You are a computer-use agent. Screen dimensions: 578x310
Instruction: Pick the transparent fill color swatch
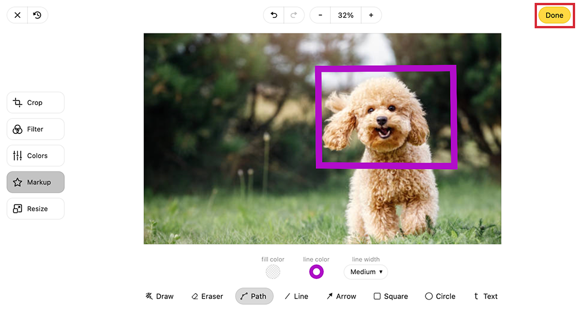273,271
